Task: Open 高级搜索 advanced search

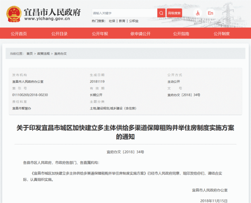Action: (x=174, y=13)
